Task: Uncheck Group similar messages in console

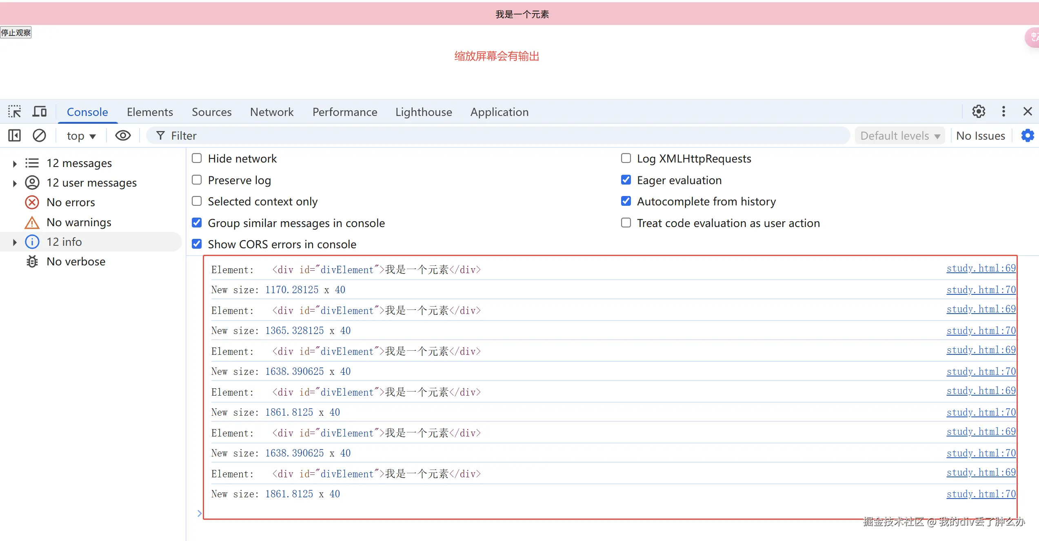Action: click(x=197, y=223)
